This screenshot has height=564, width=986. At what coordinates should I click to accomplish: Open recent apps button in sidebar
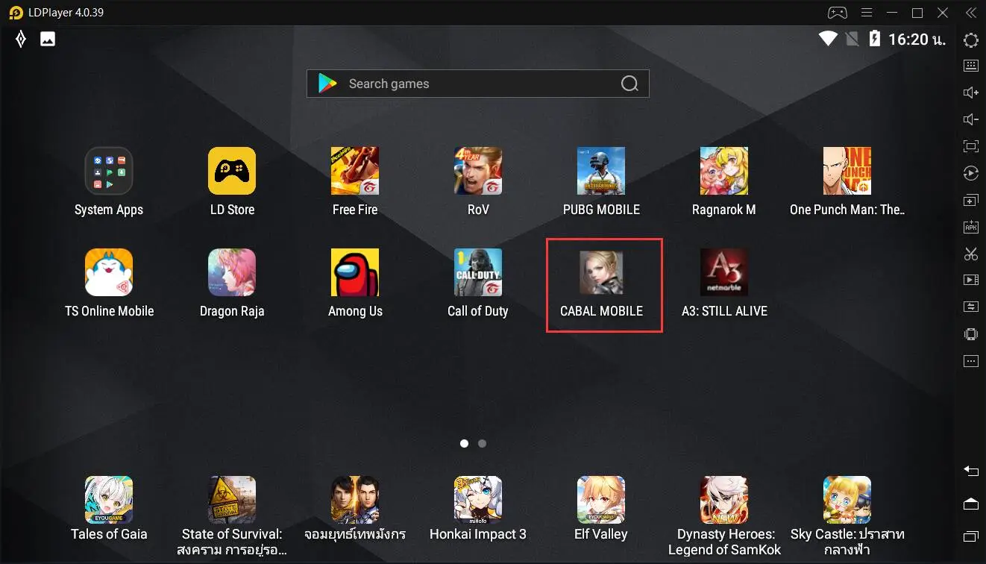[x=971, y=536]
